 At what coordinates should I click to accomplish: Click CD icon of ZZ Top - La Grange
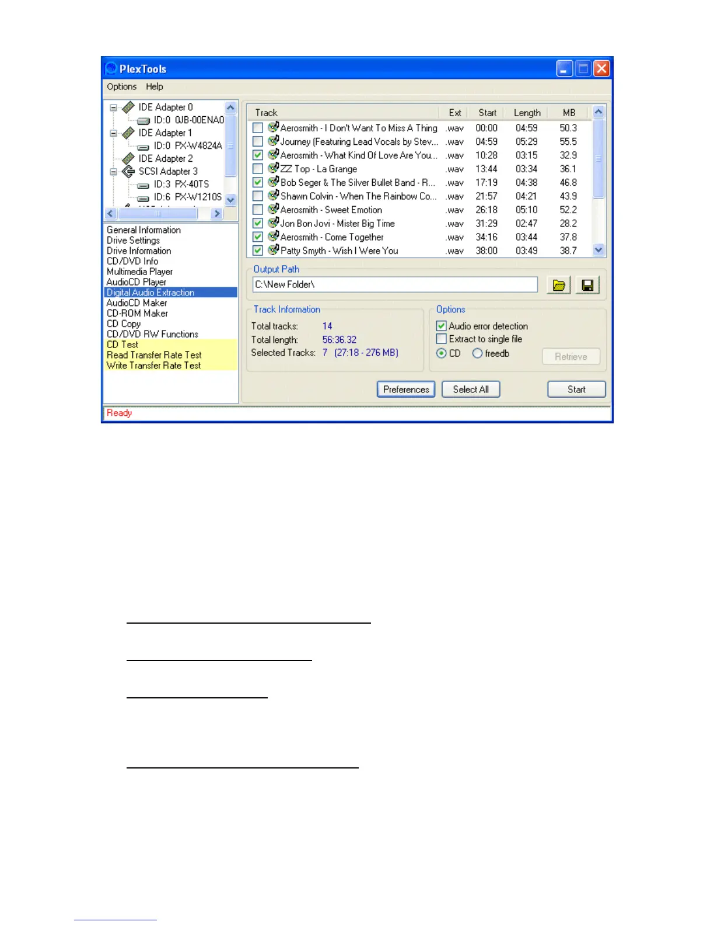[x=273, y=168]
